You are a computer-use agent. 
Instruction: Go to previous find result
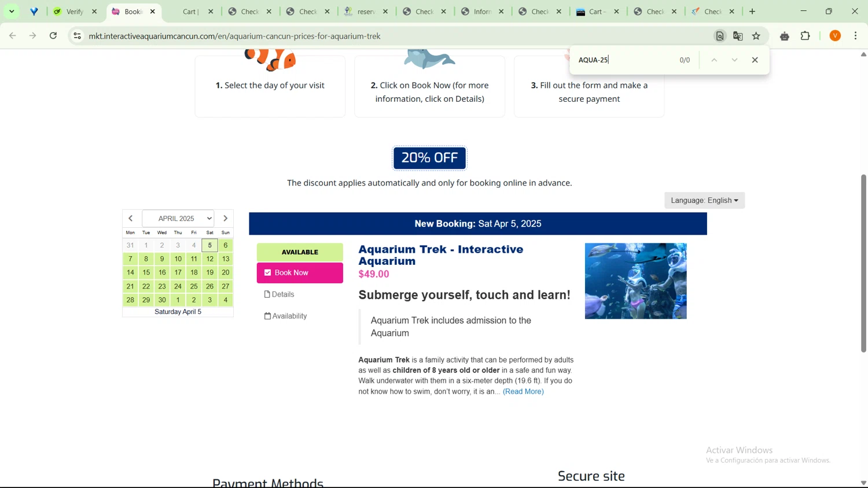coord(714,60)
